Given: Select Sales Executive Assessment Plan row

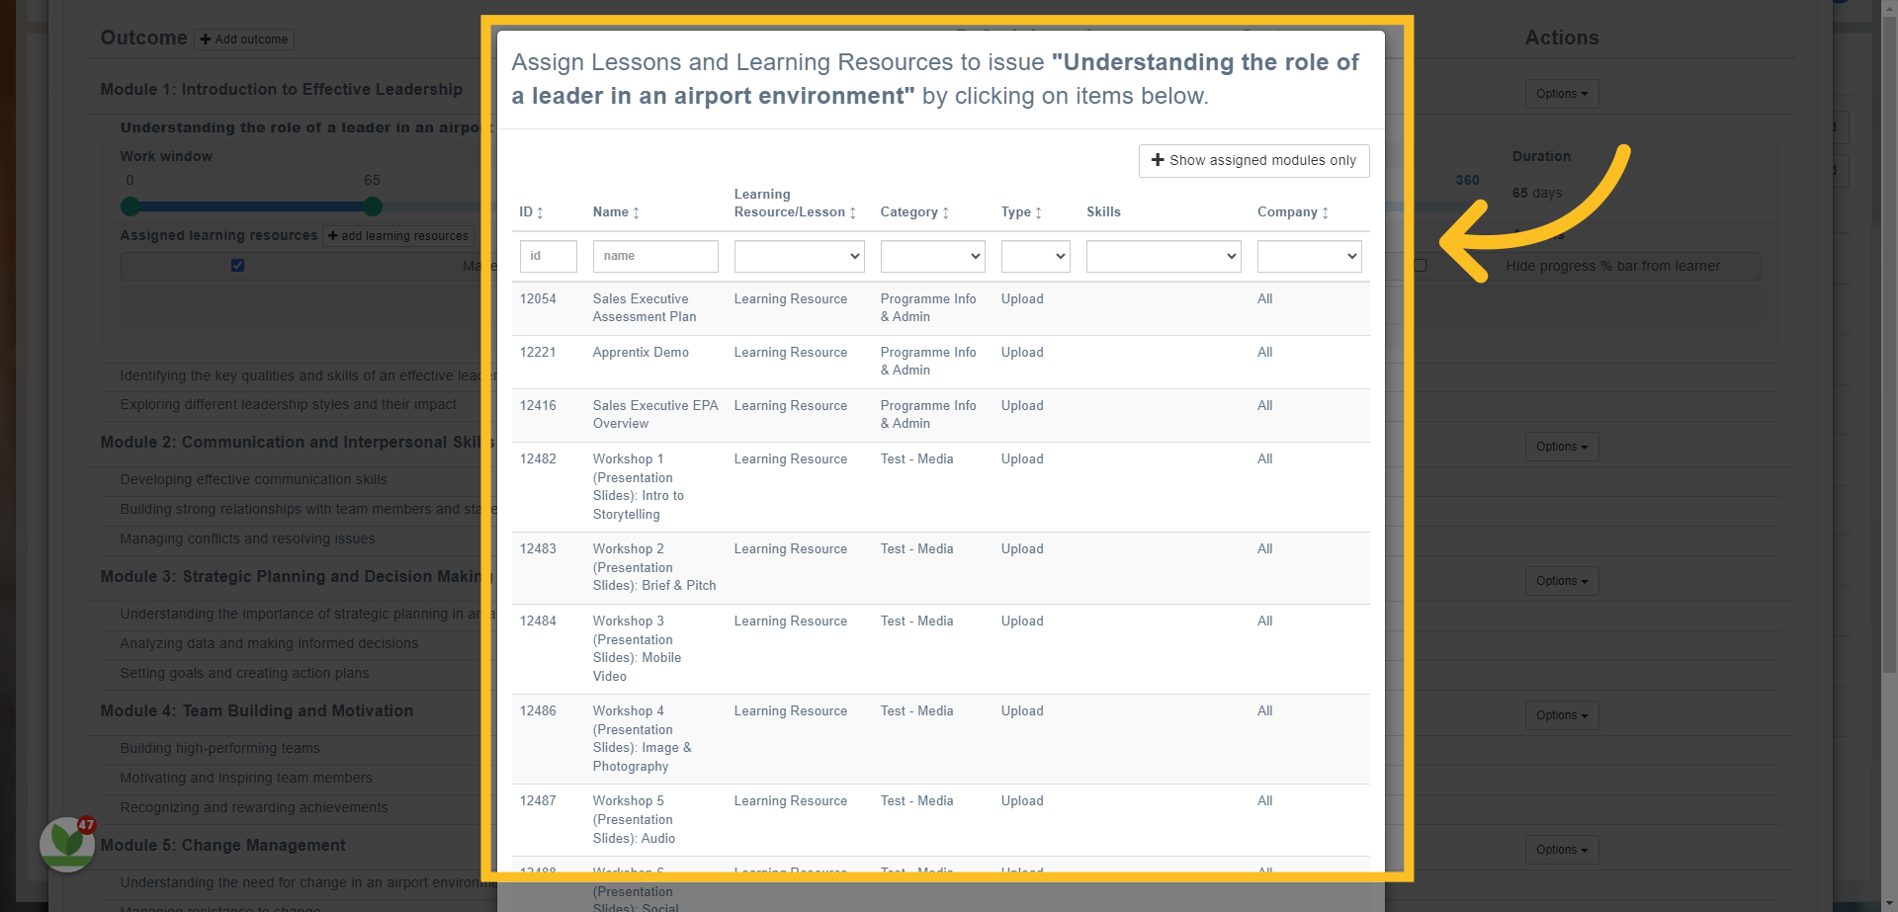Looking at the screenshot, I should coord(941,308).
